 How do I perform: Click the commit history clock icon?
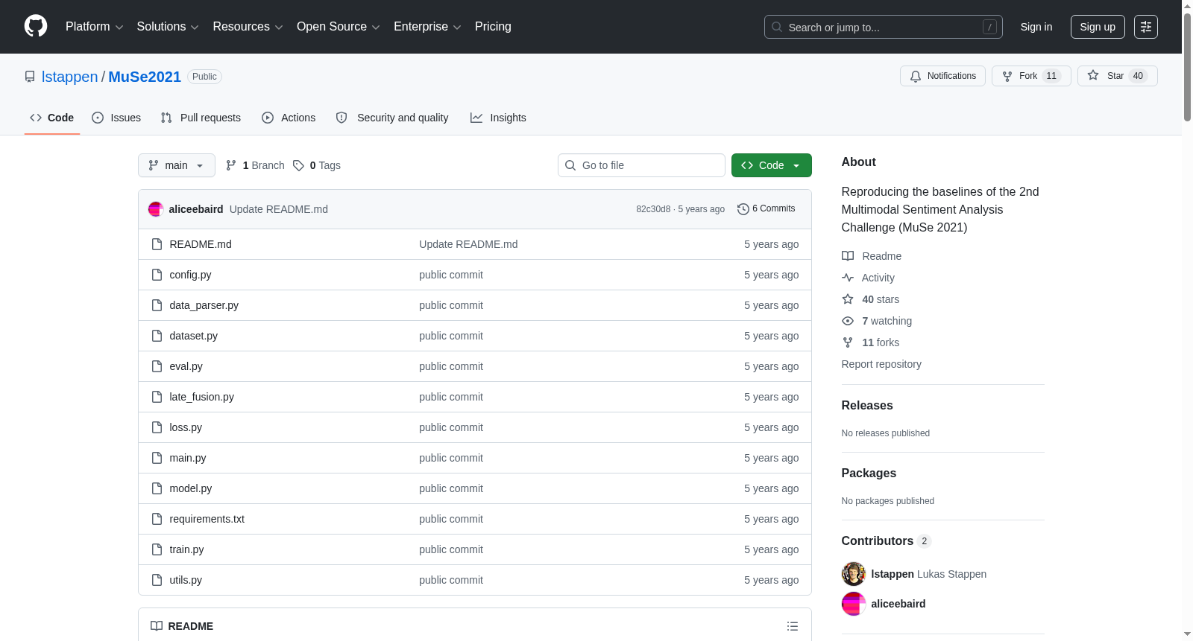(743, 209)
